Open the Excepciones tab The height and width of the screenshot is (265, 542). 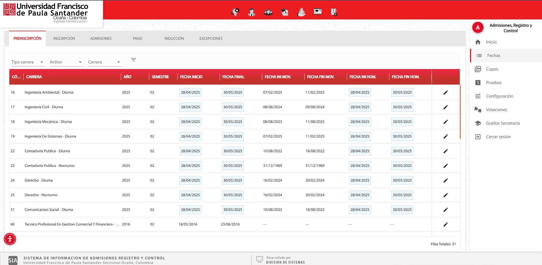click(x=211, y=39)
